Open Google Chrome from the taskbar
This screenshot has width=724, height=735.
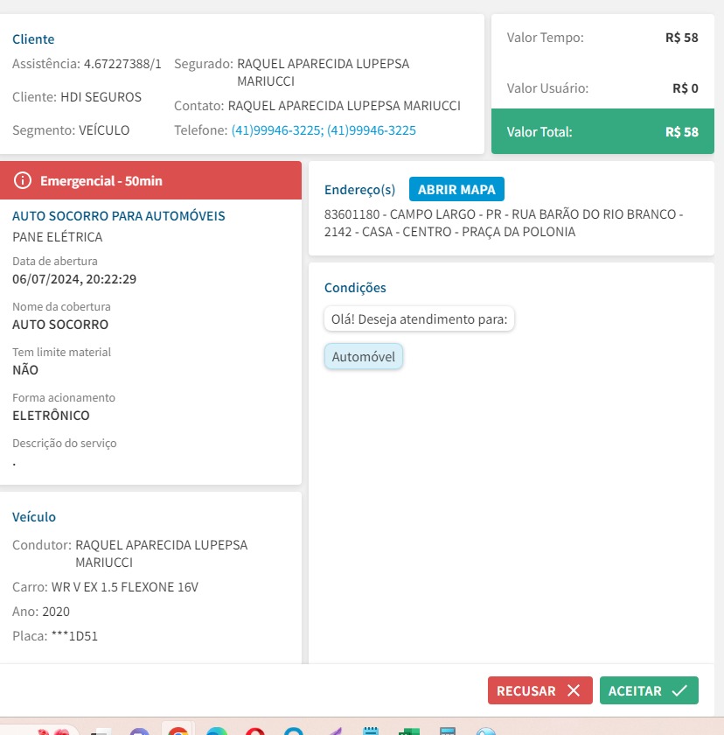point(178,730)
